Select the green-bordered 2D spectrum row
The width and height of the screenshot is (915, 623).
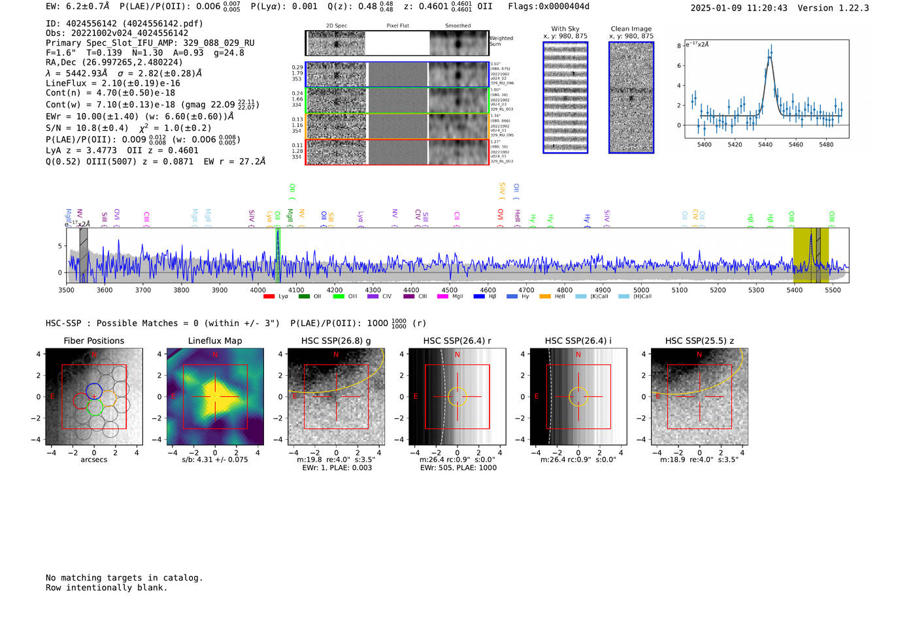pyautogui.click(x=397, y=101)
